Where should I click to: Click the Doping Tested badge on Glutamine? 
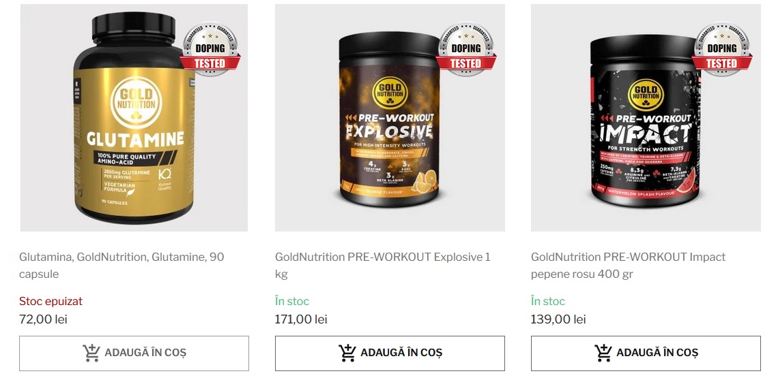point(210,49)
